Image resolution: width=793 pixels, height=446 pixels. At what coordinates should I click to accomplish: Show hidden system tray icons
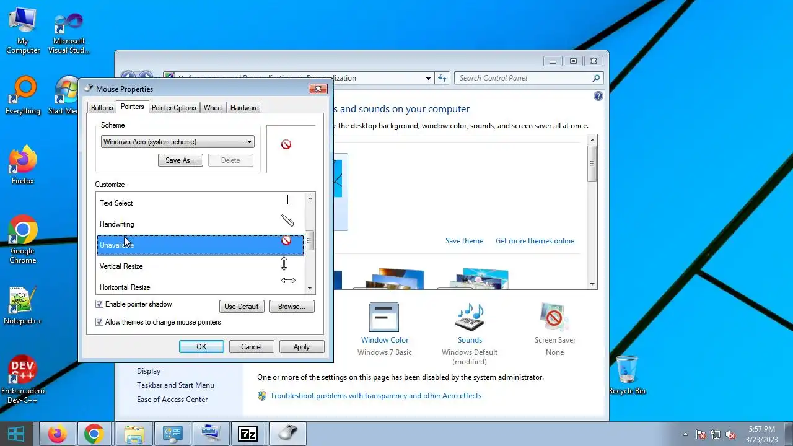coord(685,434)
